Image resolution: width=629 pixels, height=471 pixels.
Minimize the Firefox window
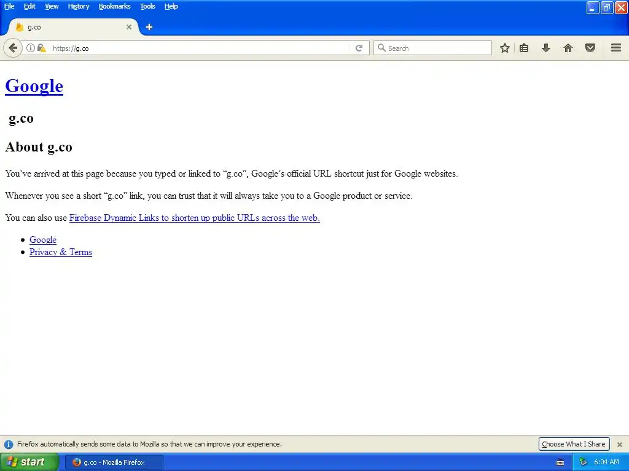tap(593, 7)
